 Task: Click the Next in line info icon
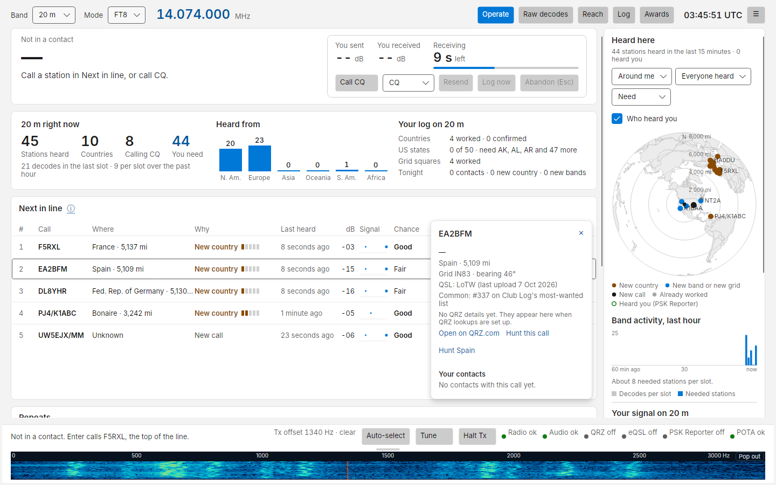(x=71, y=209)
